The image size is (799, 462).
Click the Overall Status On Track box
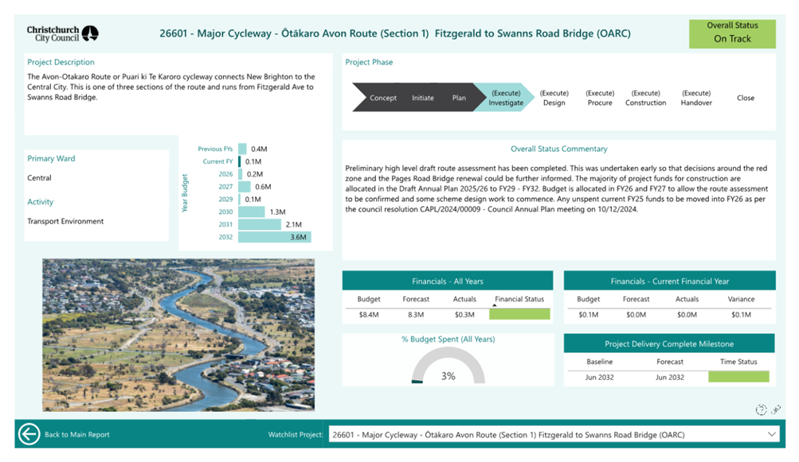tap(732, 33)
